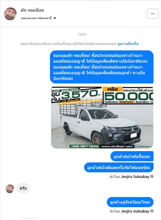Click the มอบหมายการสนทนานี้ label

tap(36, 18)
